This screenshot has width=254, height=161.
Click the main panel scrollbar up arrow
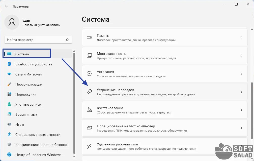pyautogui.click(x=252, y=29)
